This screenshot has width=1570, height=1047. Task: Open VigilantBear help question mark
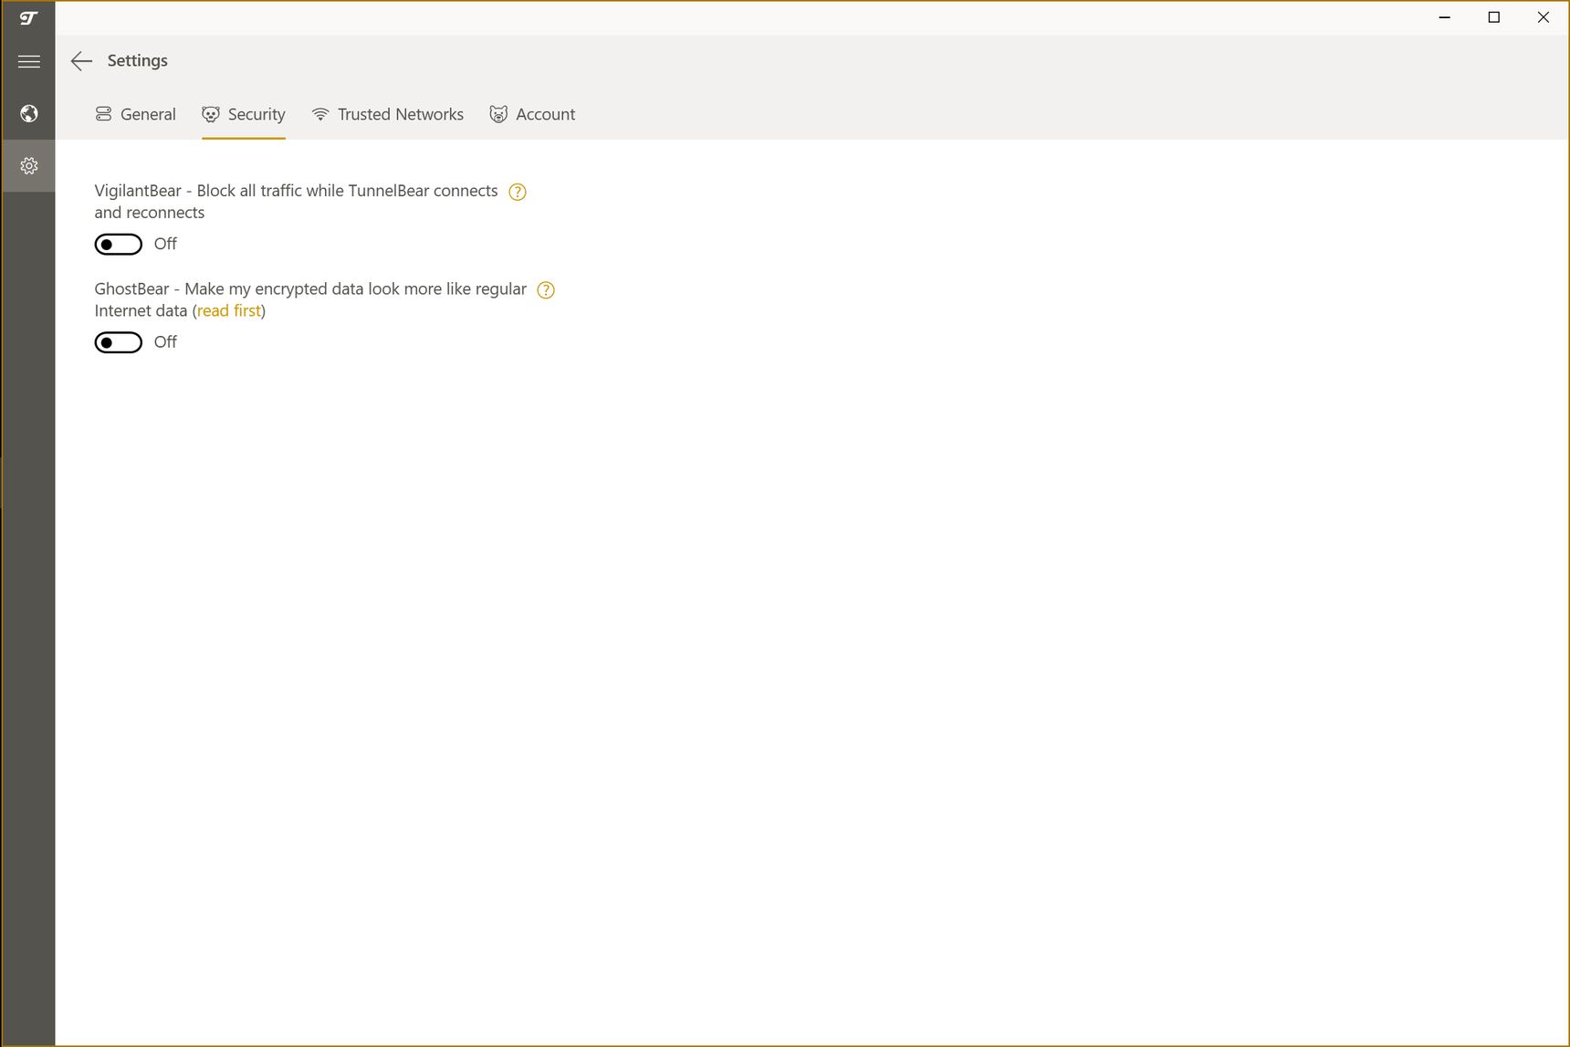tap(518, 192)
